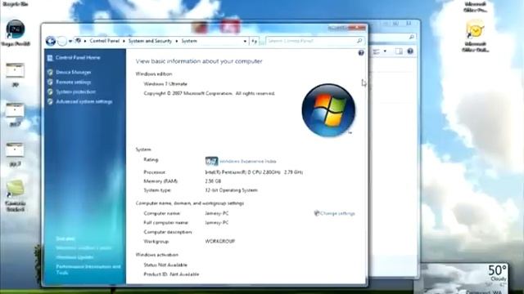Click magnifier icon in Search Control Panel box

tap(359, 41)
